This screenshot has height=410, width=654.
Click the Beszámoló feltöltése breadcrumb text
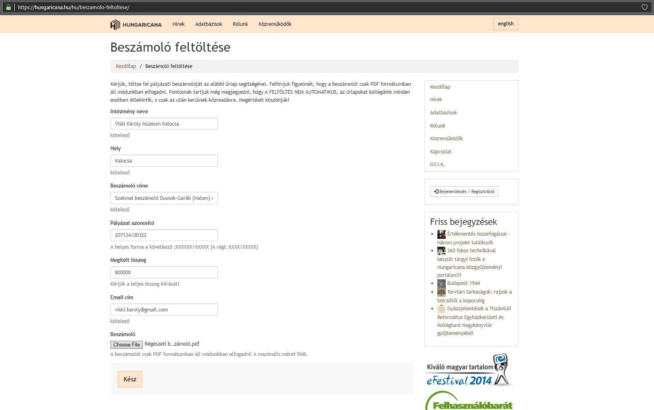tap(169, 66)
